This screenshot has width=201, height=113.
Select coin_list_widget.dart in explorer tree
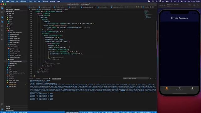(16, 62)
